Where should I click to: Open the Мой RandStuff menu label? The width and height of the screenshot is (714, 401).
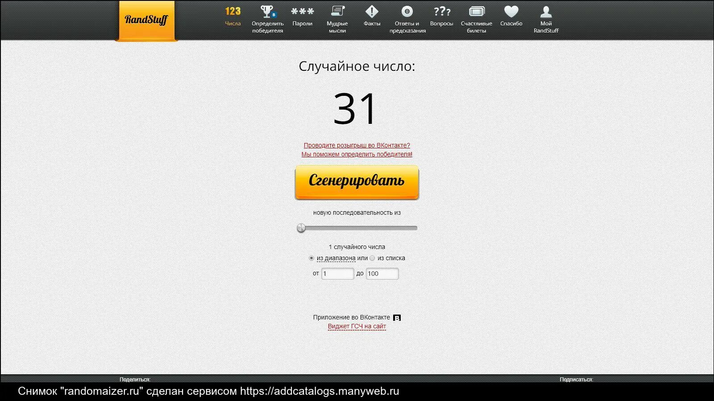click(x=546, y=27)
